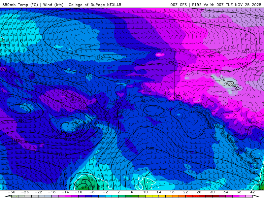The height and width of the screenshot is (198, 264).
Task: Click the positive 22 value on the temperature scale
Action: tap(185, 192)
